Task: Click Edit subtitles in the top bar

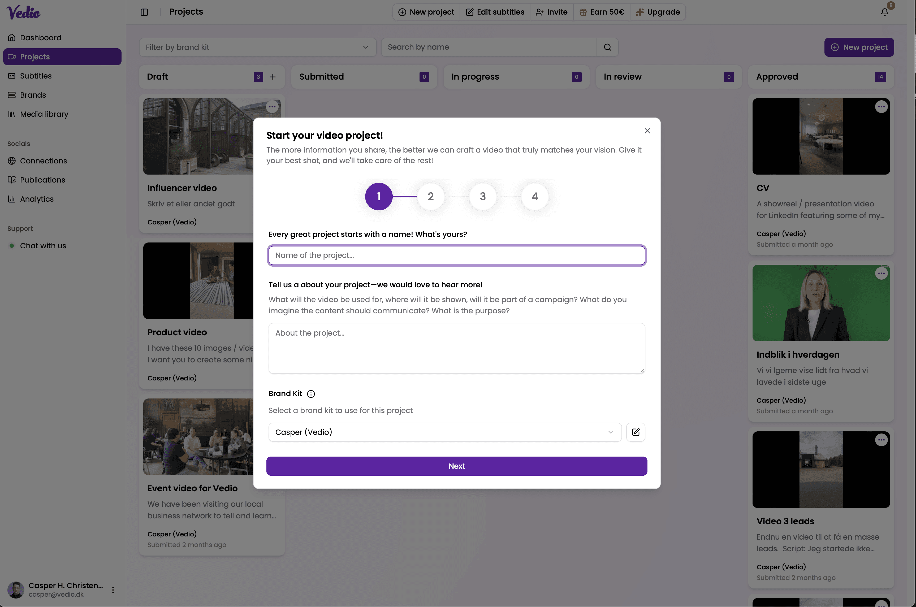Action: [x=495, y=12]
